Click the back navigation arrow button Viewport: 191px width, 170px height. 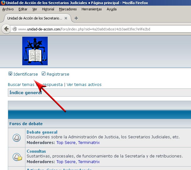pos(6,29)
